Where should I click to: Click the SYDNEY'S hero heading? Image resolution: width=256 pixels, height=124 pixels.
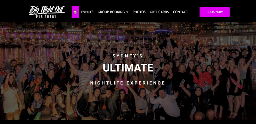coord(128,56)
